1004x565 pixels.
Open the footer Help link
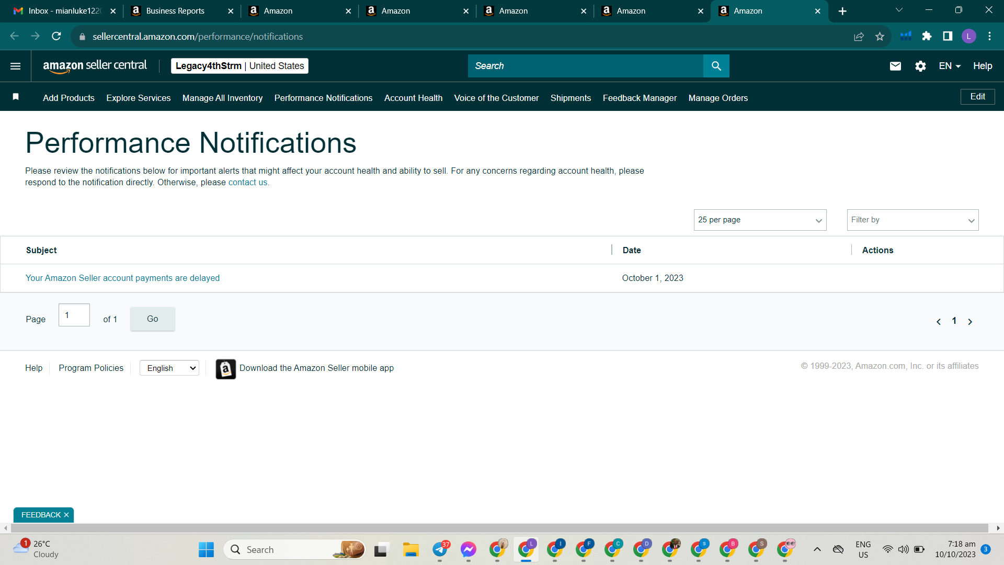pos(33,368)
